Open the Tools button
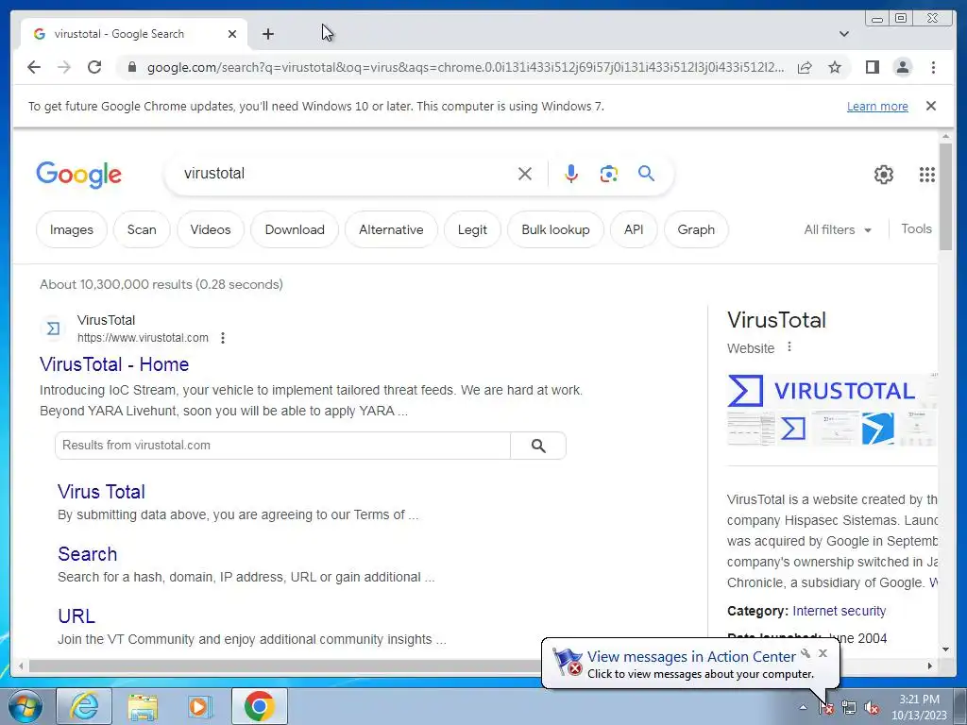967x725 pixels. click(916, 228)
